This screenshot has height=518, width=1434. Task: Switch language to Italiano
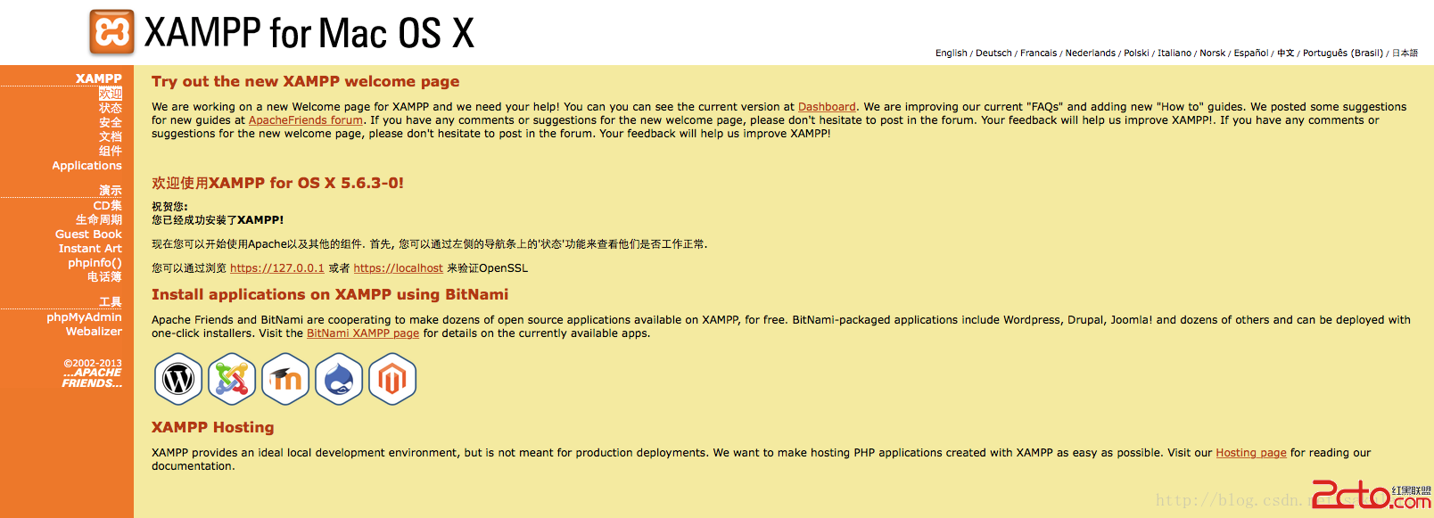(x=1174, y=53)
